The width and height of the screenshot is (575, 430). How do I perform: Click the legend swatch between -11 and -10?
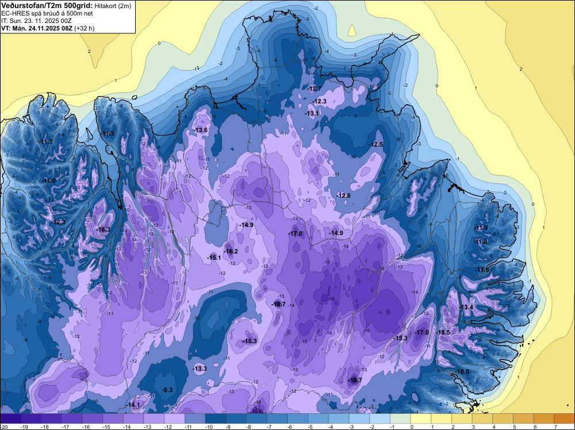(x=195, y=419)
